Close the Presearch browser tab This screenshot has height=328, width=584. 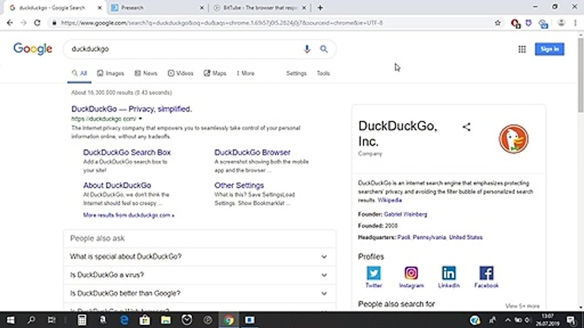click(203, 8)
